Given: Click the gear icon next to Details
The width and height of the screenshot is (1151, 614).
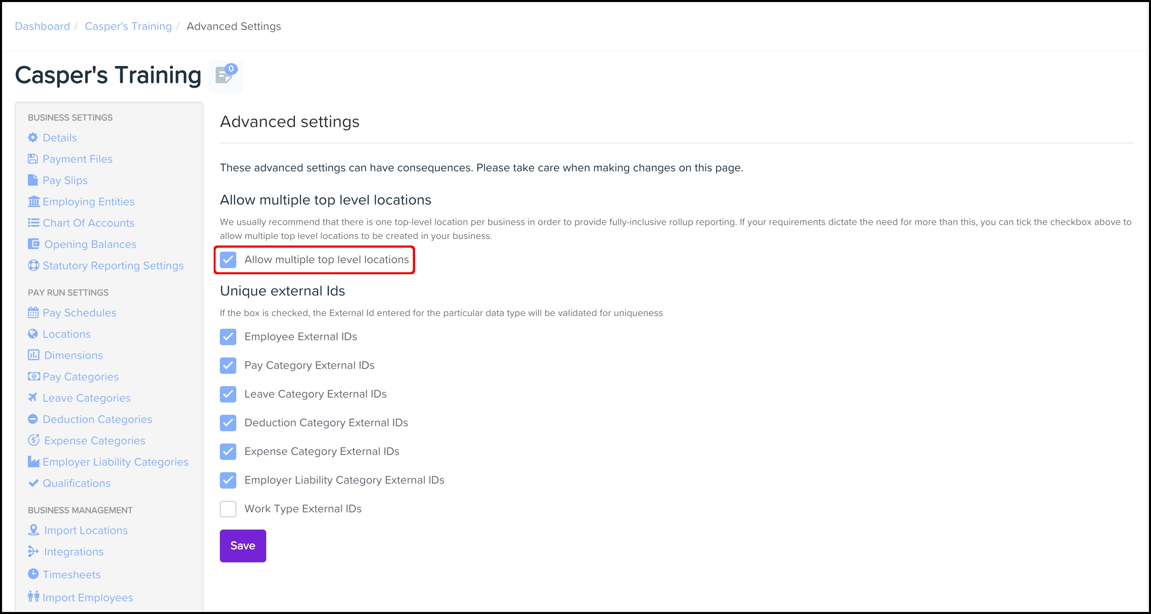Looking at the screenshot, I should [33, 138].
